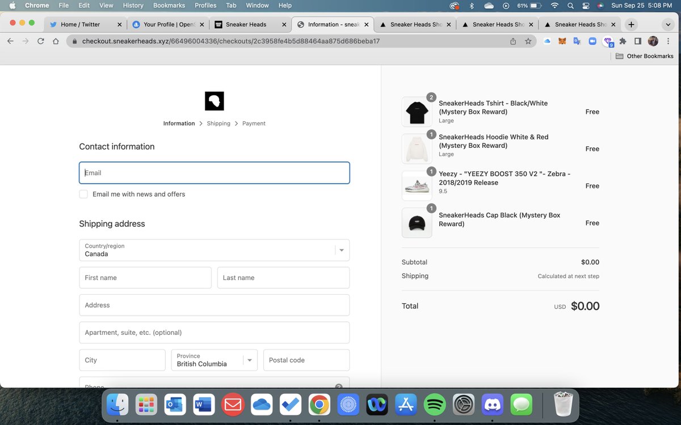Focus the Email input field
The height and width of the screenshot is (425, 681).
pyautogui.click(x=215, y=173)
